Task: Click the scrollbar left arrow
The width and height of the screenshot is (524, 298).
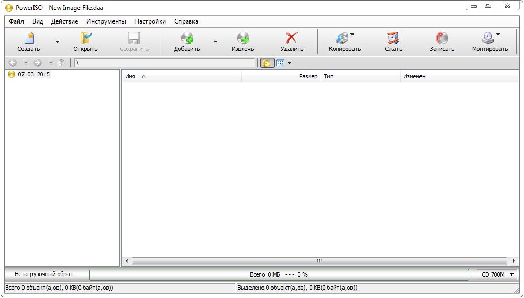Action: (127, 261)
